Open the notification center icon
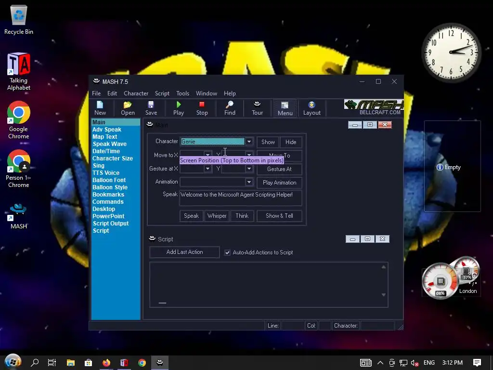The height and width of the screenshot is (370, 493). (477, 362)
